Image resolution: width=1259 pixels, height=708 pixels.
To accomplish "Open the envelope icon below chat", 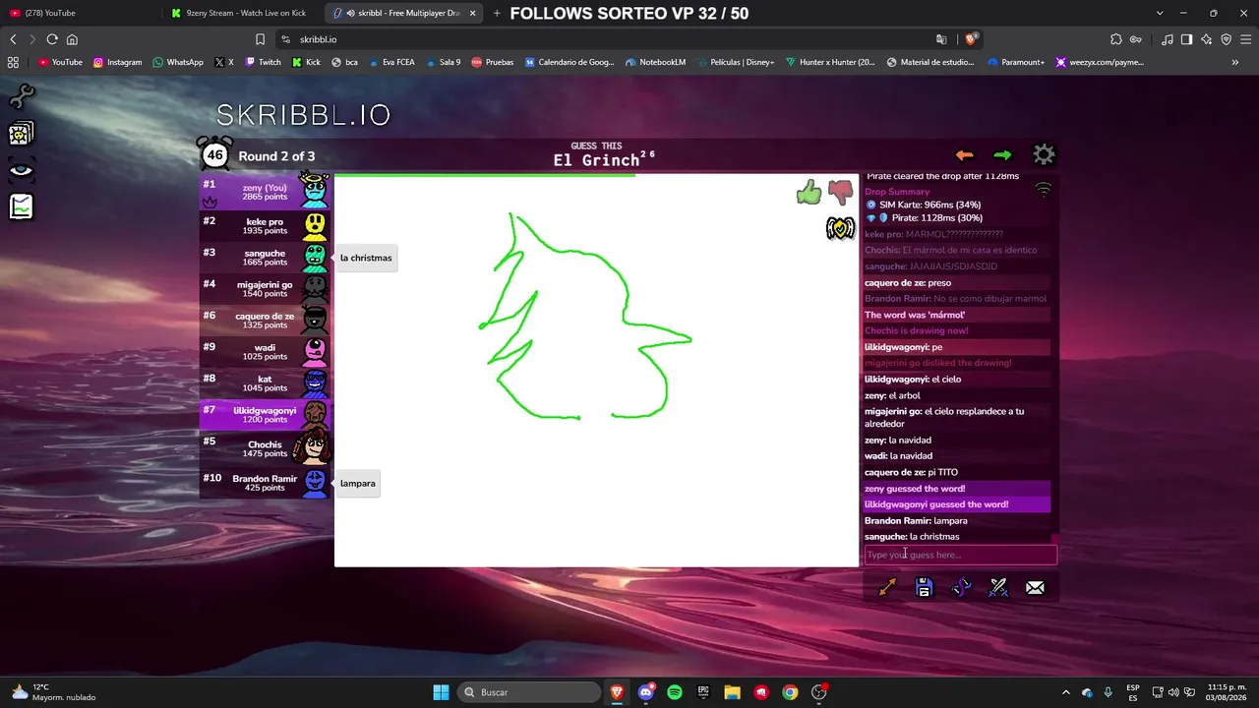I will (1035, 588).
